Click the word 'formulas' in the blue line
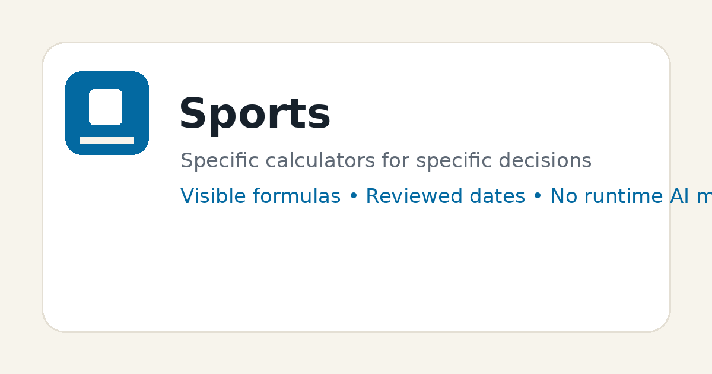 click(298, 196)
